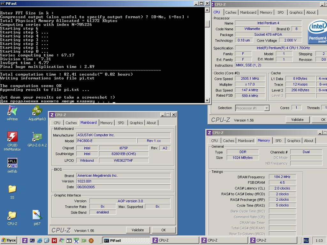Launch green GPU-Z card icon in quick launch
The height and width of the screenshot is (245, 327).
(84, 241)
